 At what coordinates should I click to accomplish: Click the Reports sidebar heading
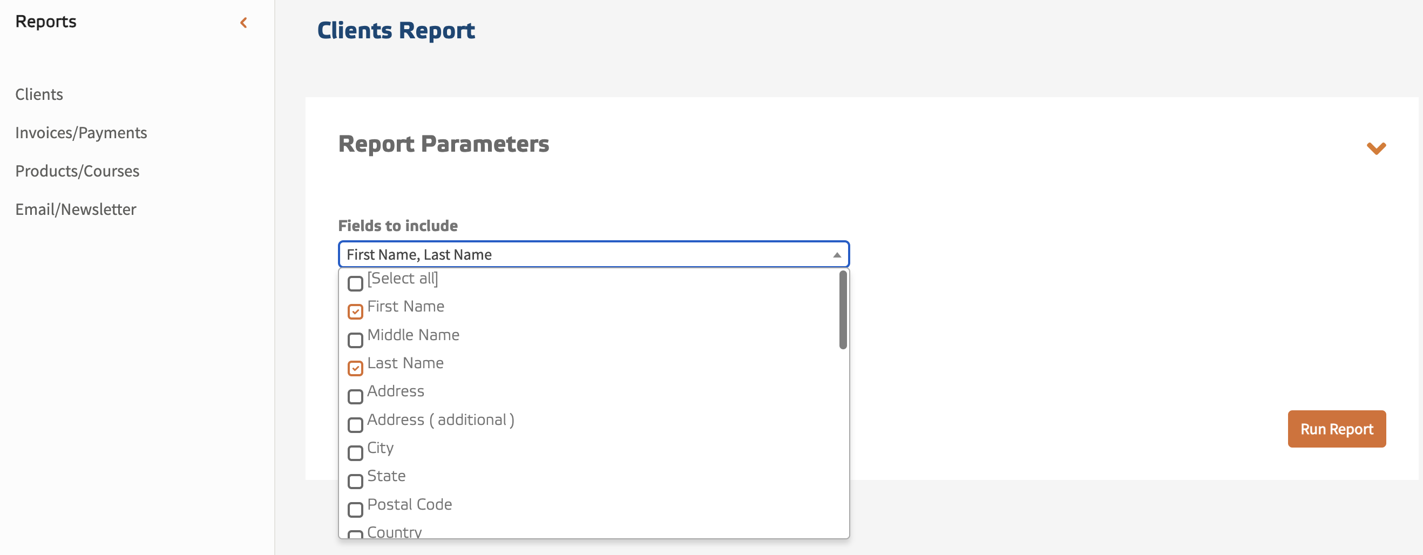pyautogui.click(x=46, y=22)
